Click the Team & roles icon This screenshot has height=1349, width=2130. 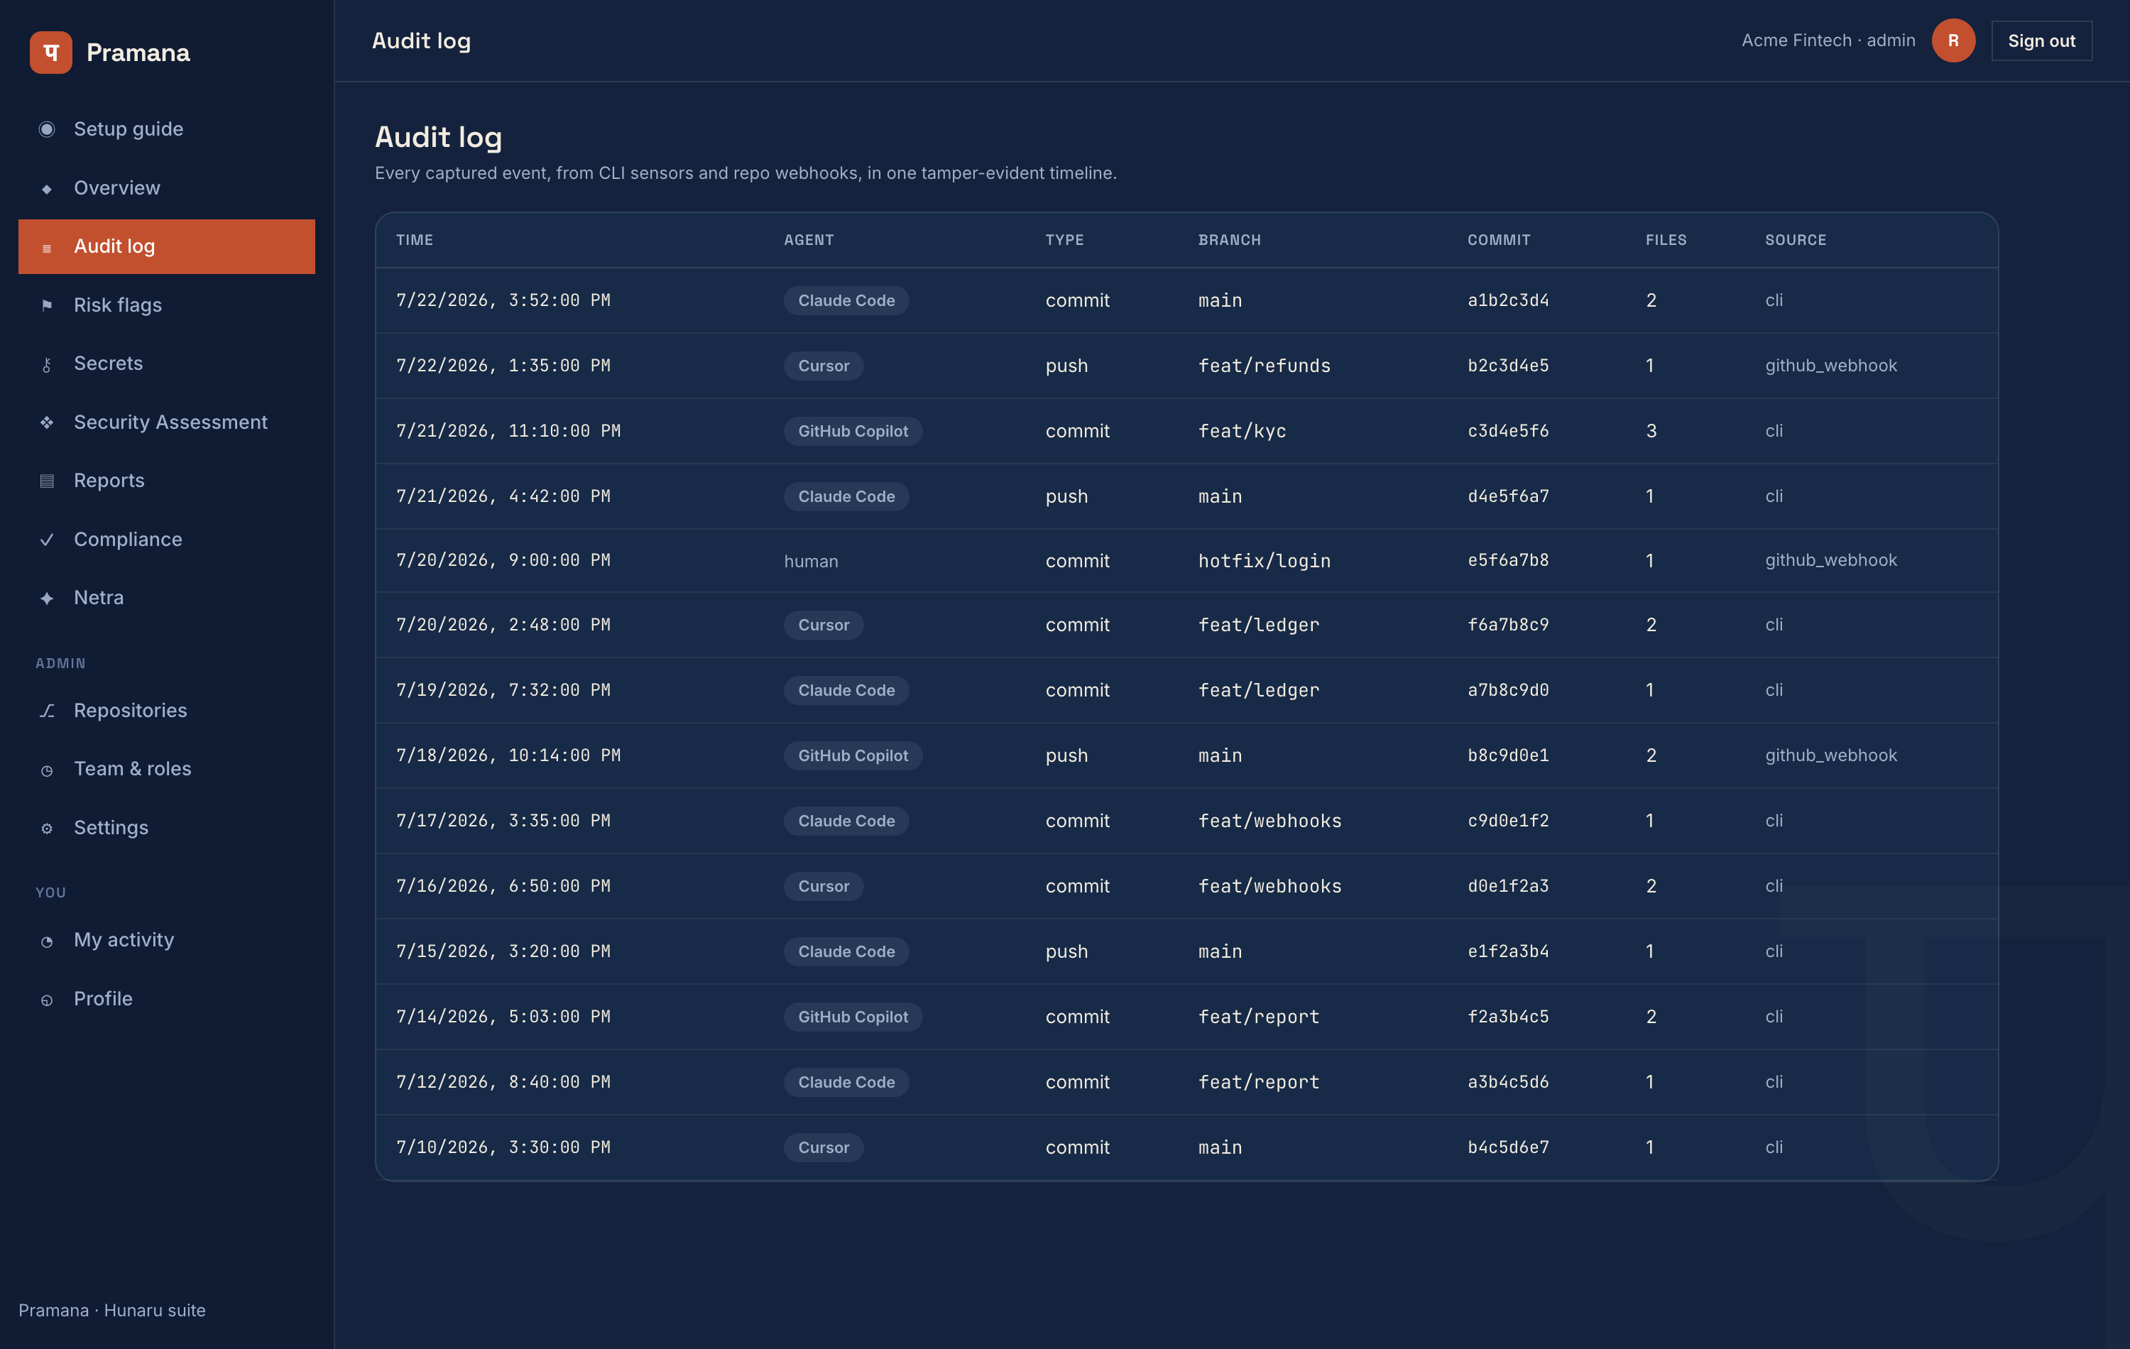47,770
